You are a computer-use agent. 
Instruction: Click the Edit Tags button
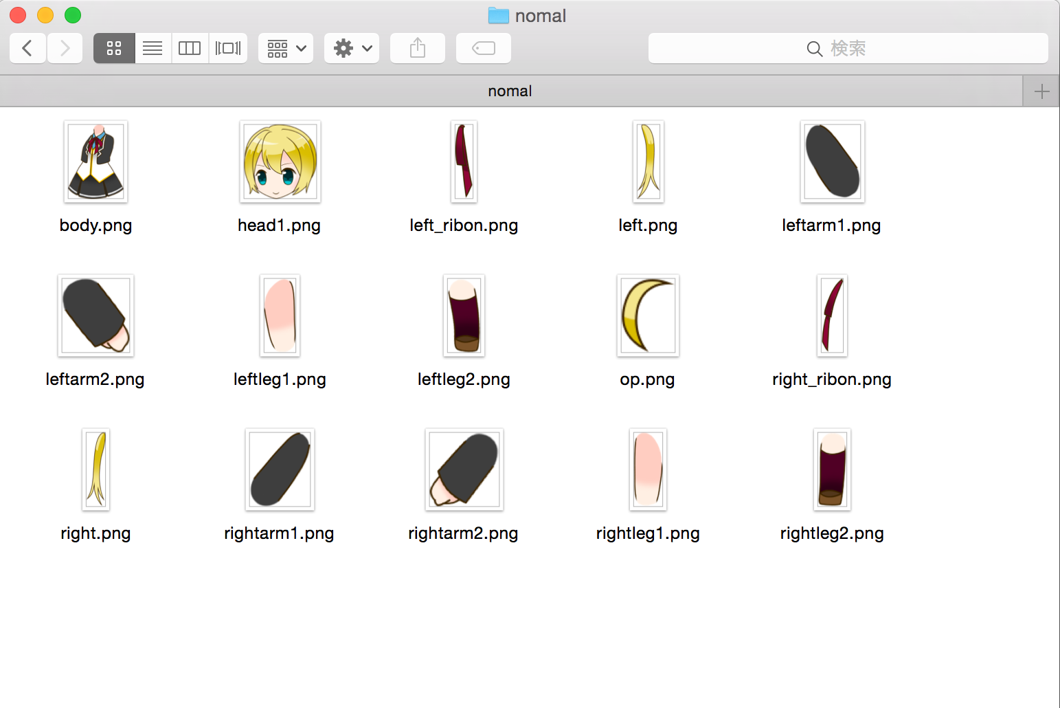pyautogui.click(x=484, y=48)
